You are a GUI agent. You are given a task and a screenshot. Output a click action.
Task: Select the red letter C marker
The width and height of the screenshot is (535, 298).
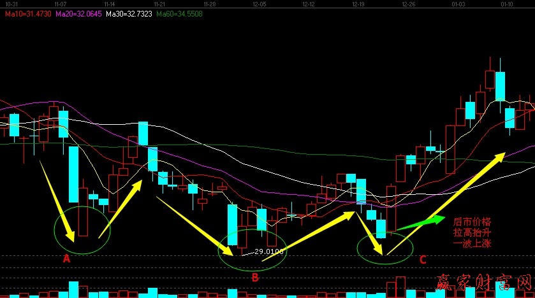[x=423, y=259]
